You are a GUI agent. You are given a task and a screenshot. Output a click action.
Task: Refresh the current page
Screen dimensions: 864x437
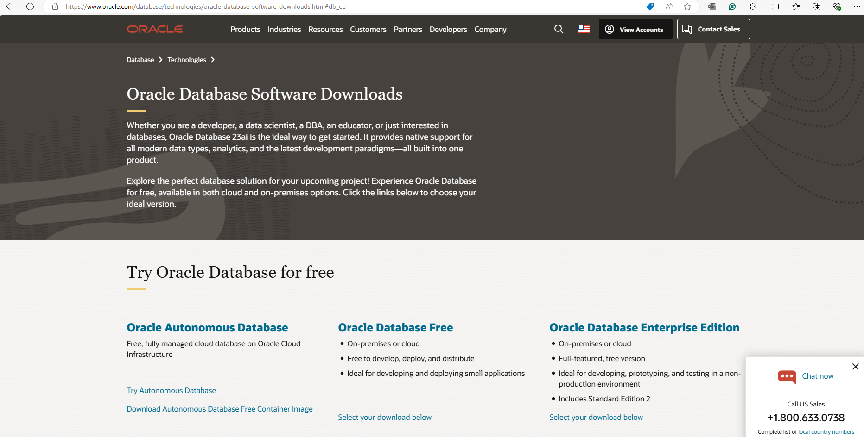click(30, 6)
